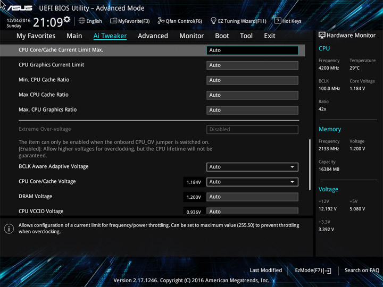Expand BCLK Aware Adaptive Voltage dropdown
This screenshot has width=383, height=287.
coord(252,167)
